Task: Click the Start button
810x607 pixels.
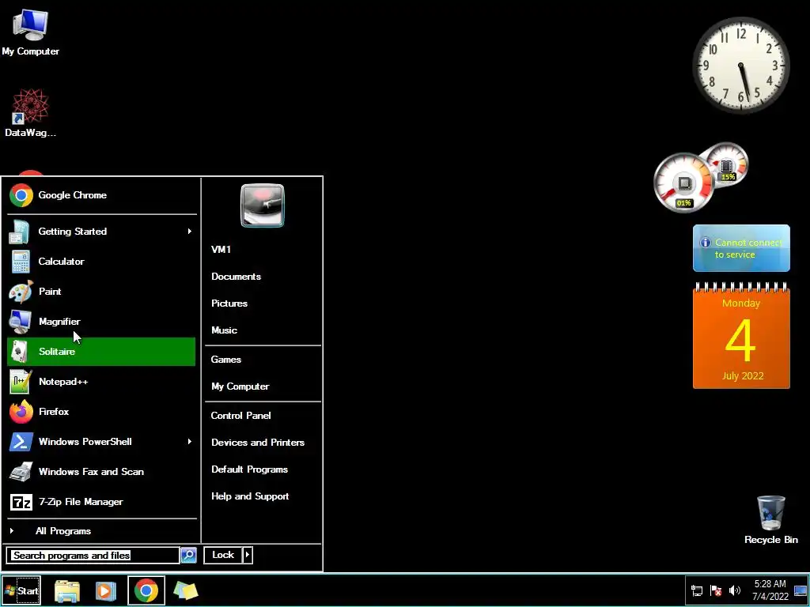Action: point(21,590)
